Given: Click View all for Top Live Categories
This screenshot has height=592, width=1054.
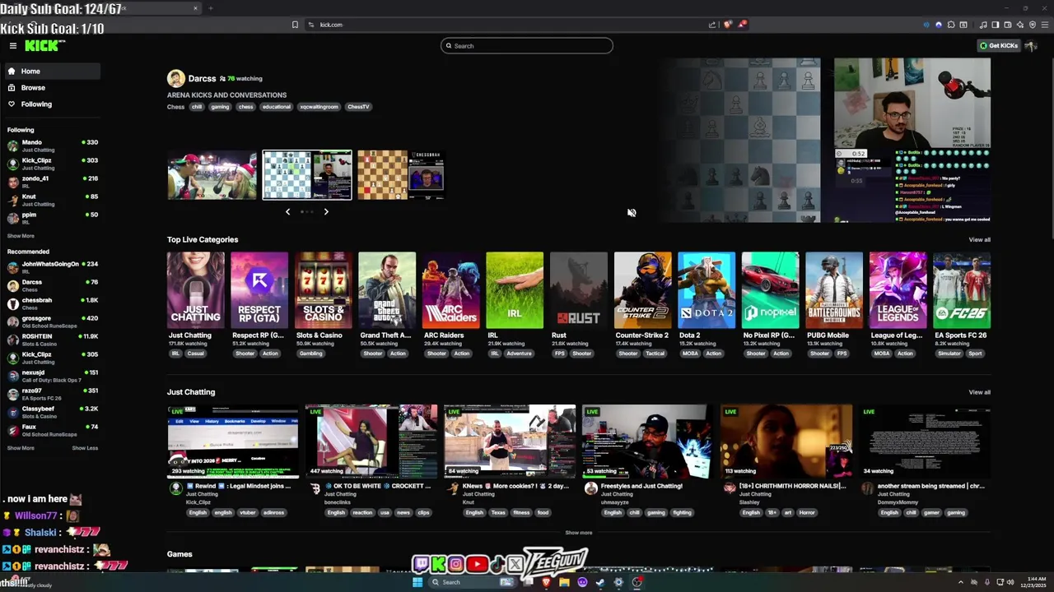Looking at the screenshot, I should [979, 239].
